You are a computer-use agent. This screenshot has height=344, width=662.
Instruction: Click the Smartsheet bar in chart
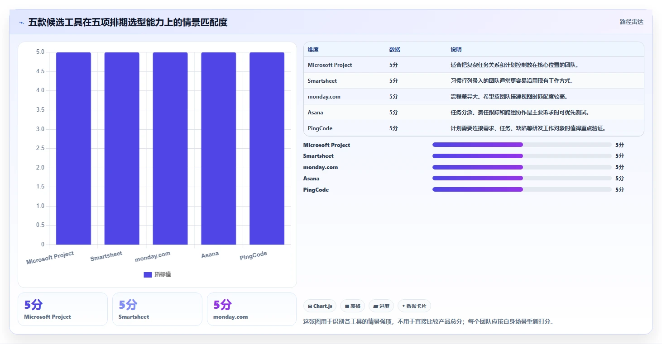[122, 148]
